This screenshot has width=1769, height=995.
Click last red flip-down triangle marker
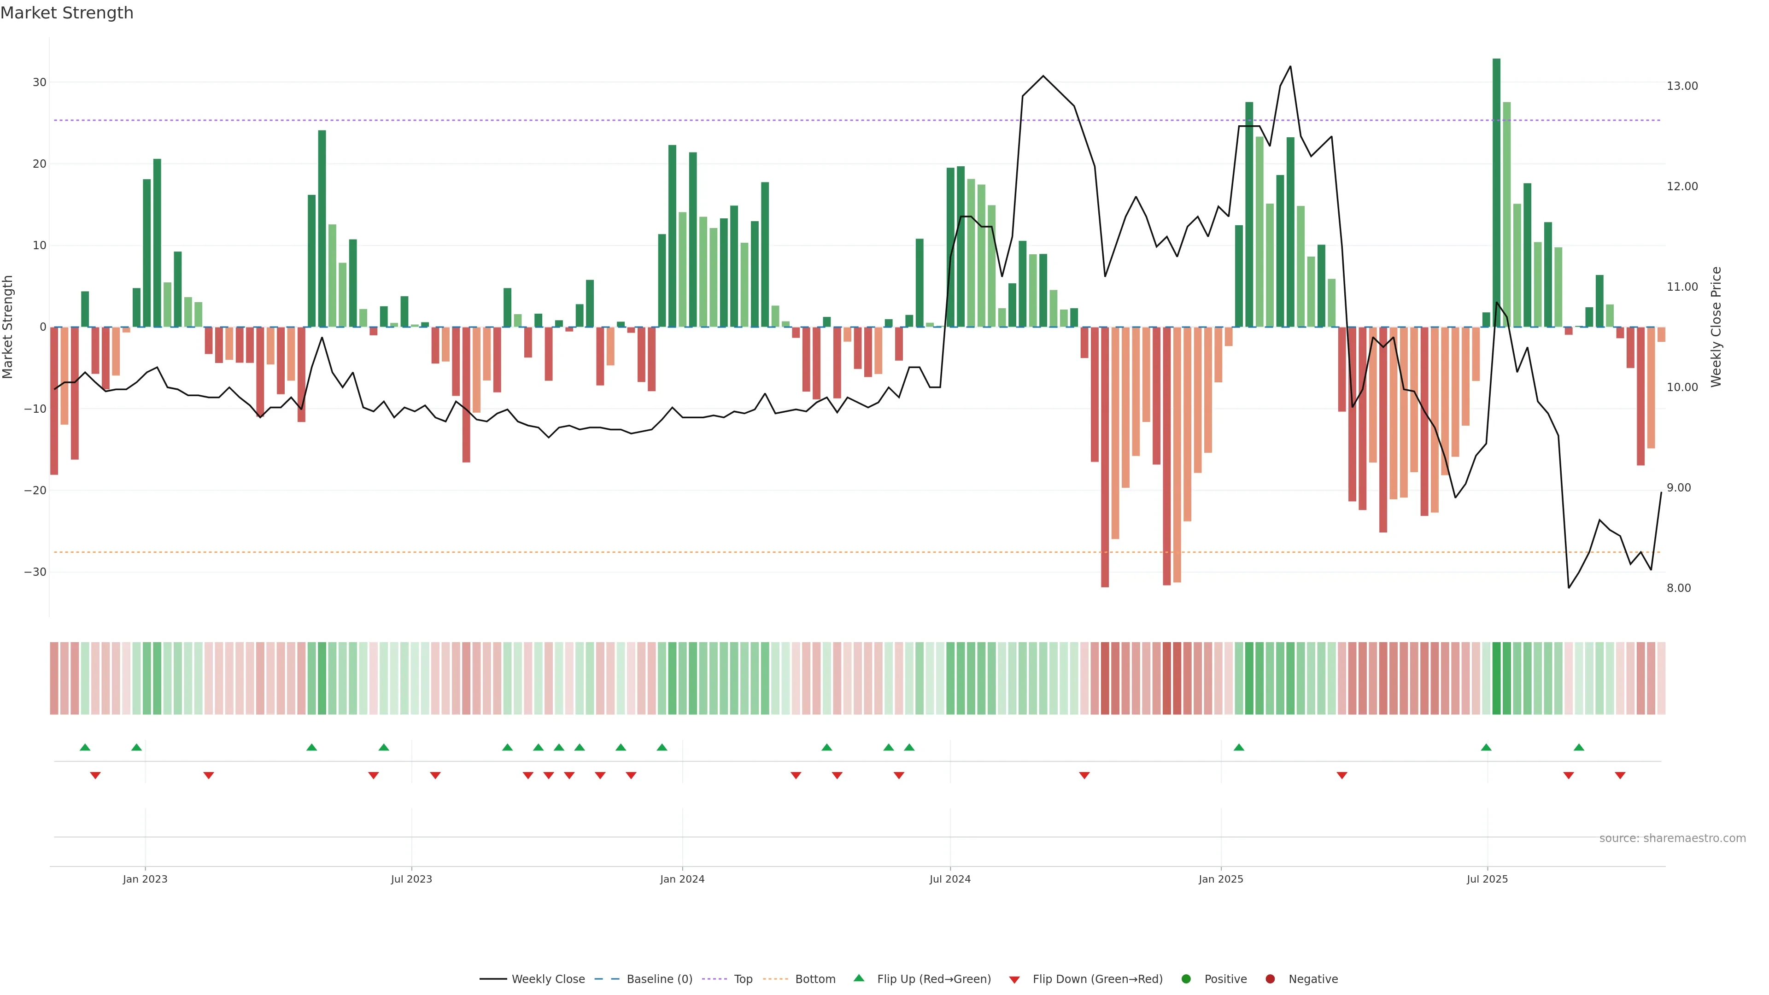[1620, 775]
